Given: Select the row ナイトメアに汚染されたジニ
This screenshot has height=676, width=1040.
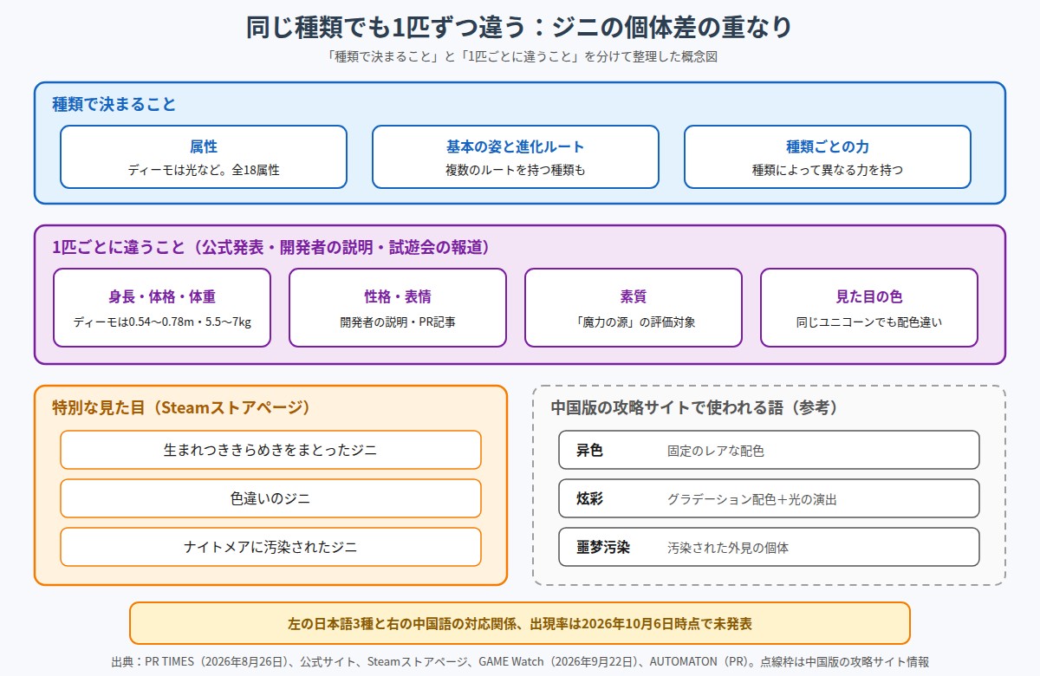Looking at the screenshot, I should click(x=270, y=547).
